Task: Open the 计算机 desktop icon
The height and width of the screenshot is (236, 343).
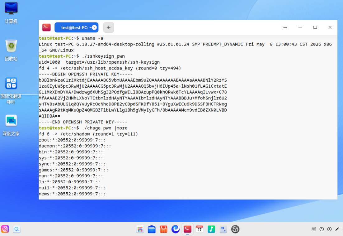Action: coord(11,12)
